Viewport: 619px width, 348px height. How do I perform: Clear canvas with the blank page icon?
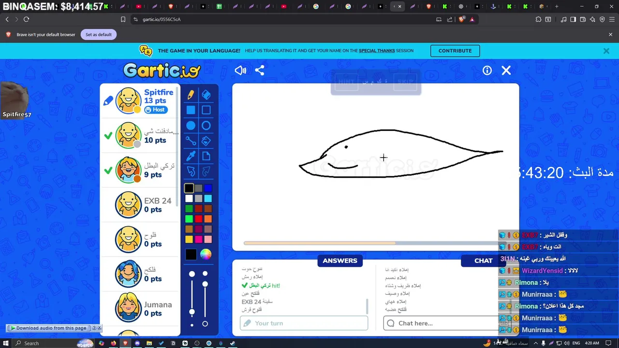206,156
